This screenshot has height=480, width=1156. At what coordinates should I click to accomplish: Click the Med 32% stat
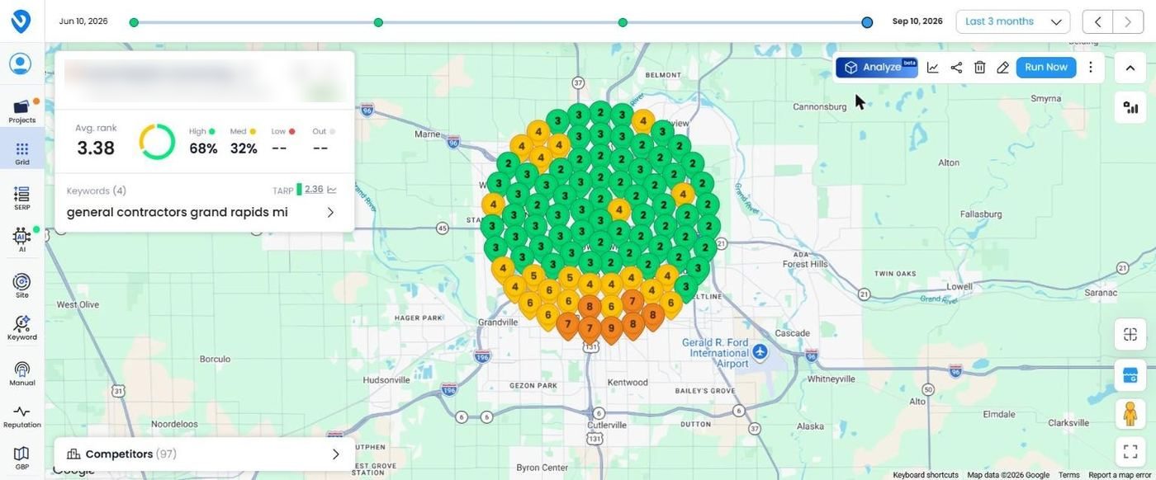point(244,142)
